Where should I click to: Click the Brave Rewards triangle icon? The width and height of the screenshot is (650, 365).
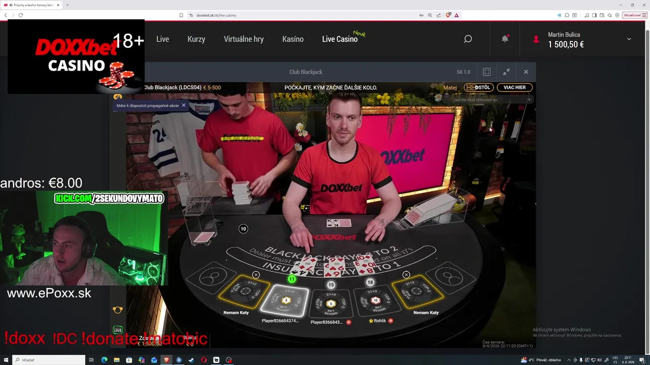(x=457, y=15)
